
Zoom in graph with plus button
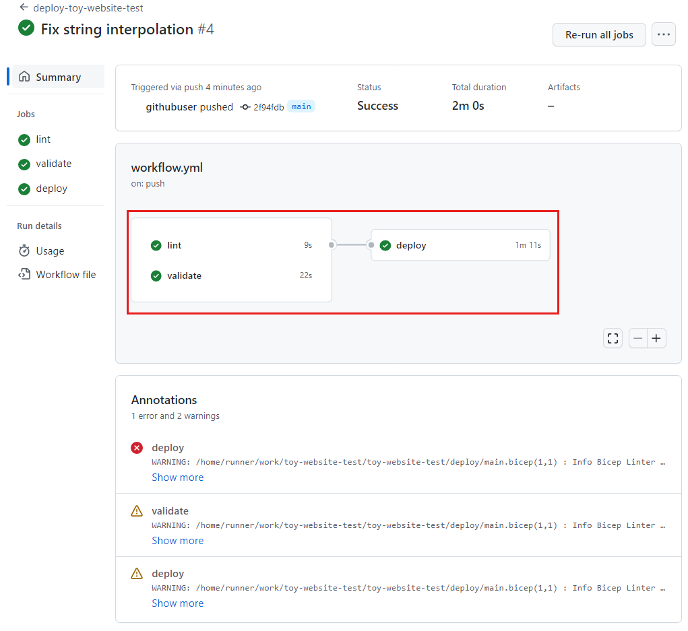(x=656, y=338)
